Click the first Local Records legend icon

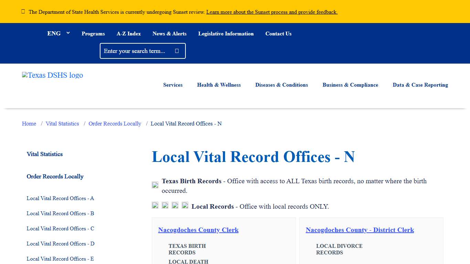coord(155,205)
